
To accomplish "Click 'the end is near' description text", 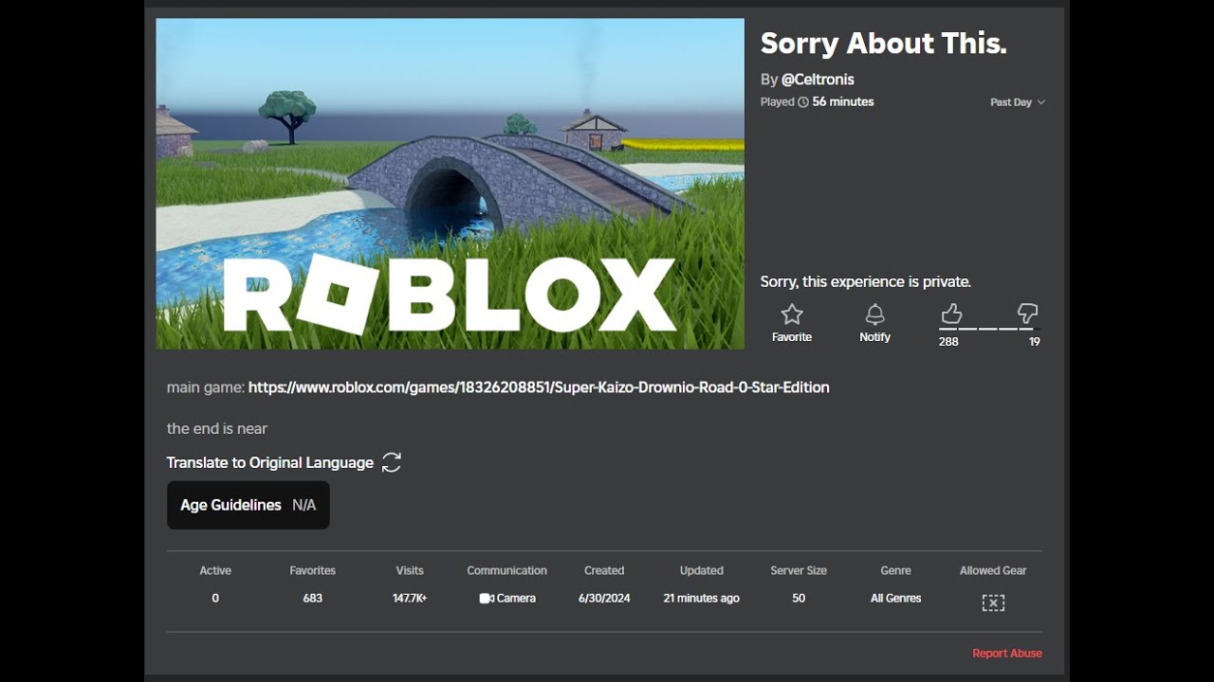I will click(x=217, y=428).
